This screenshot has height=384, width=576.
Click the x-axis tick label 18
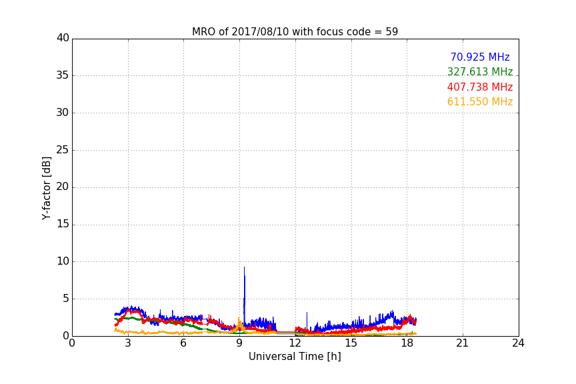pos(407,343)
